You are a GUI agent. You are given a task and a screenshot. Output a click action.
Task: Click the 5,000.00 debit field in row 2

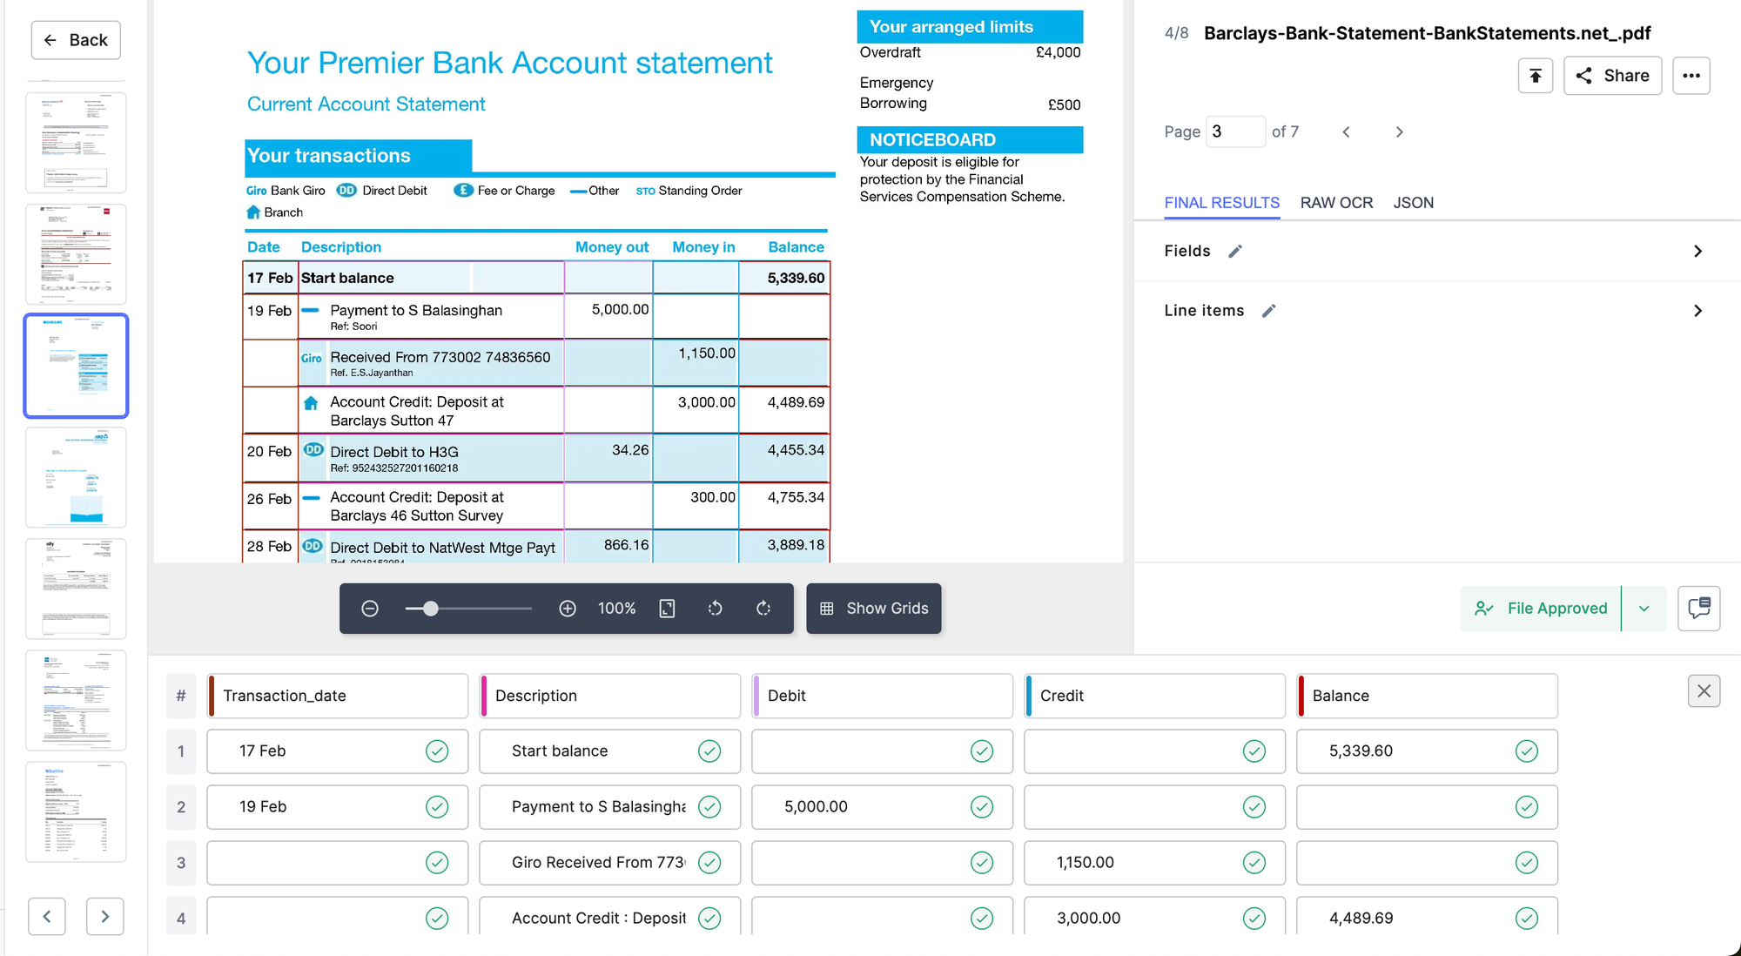tap(883, 807)
